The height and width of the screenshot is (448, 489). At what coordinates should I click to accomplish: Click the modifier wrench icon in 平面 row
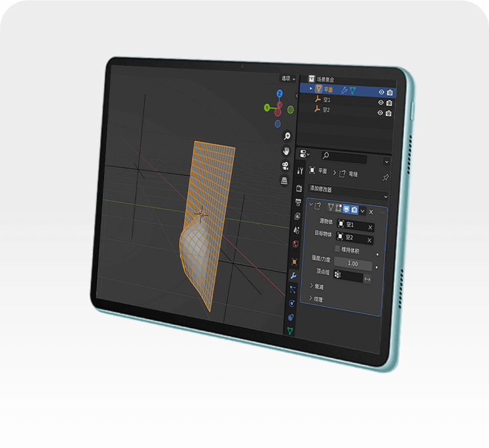click(344, 90)
